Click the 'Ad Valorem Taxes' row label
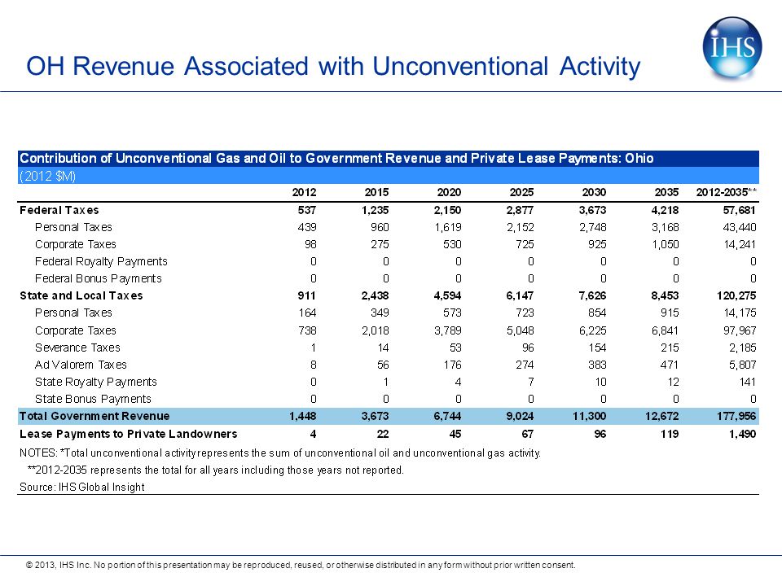The height and width of the screenshot is (586, 782). click(81, 365)
